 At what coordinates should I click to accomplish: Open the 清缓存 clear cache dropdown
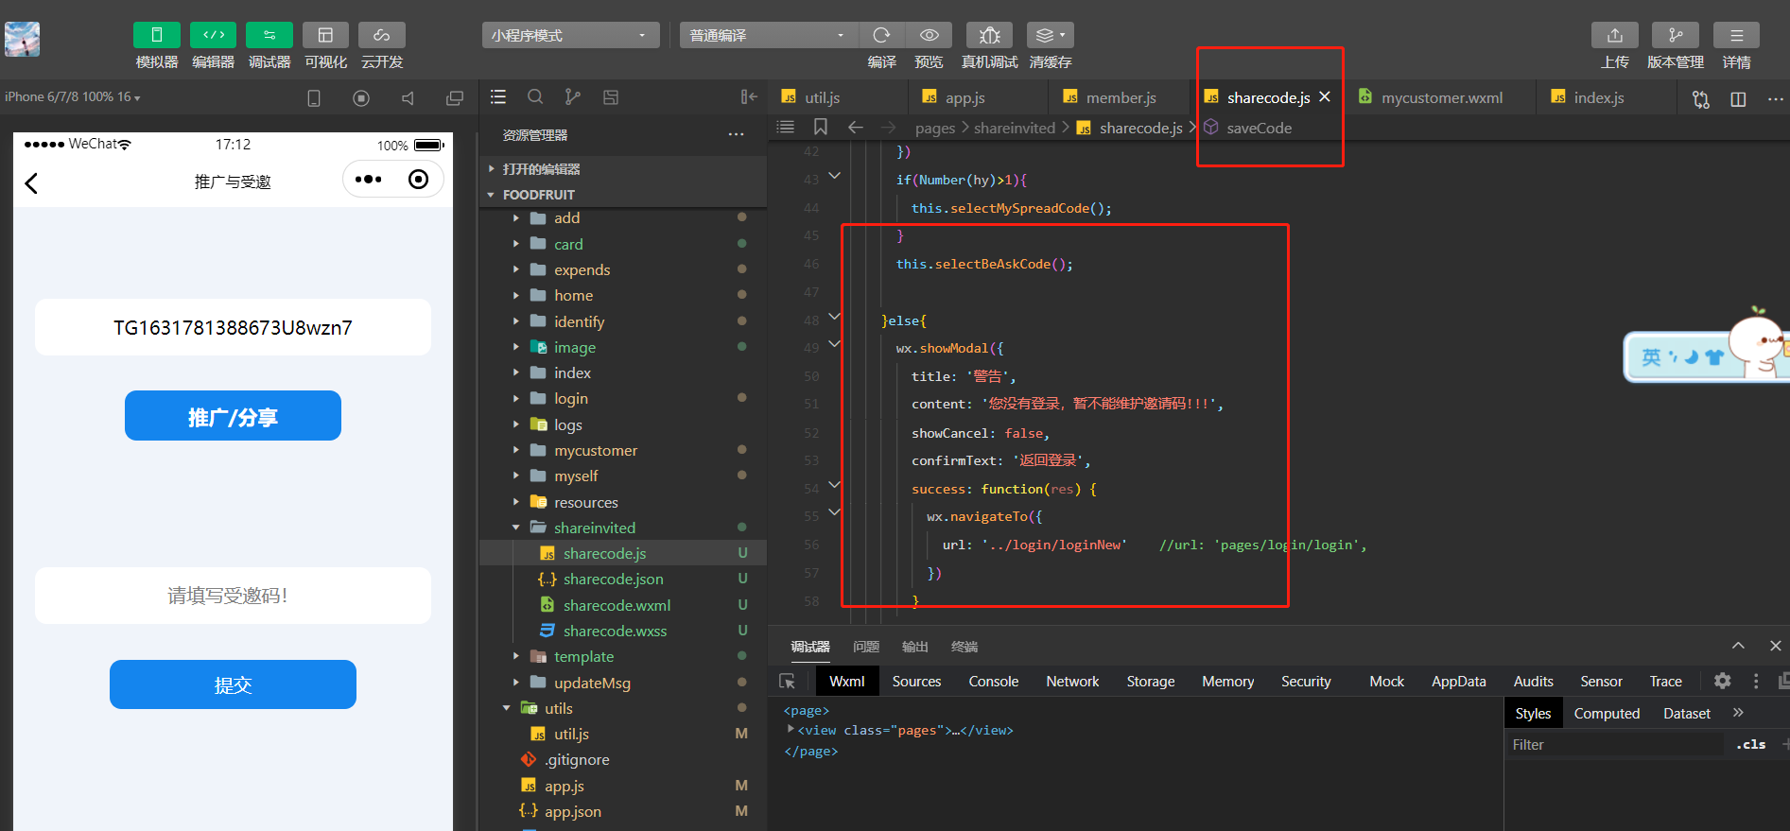pos(1050,35)
